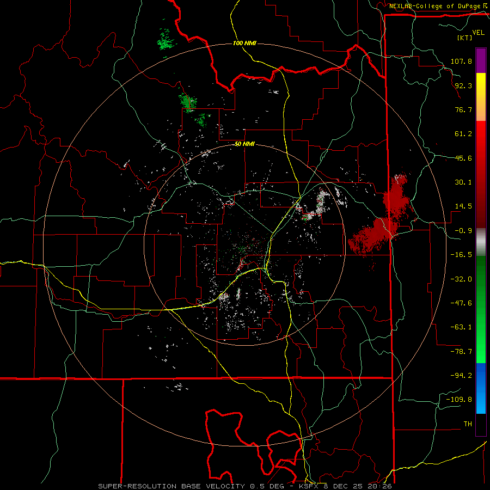
Task: Click the 92.3 scale value
Action: [x=463, y=85]
